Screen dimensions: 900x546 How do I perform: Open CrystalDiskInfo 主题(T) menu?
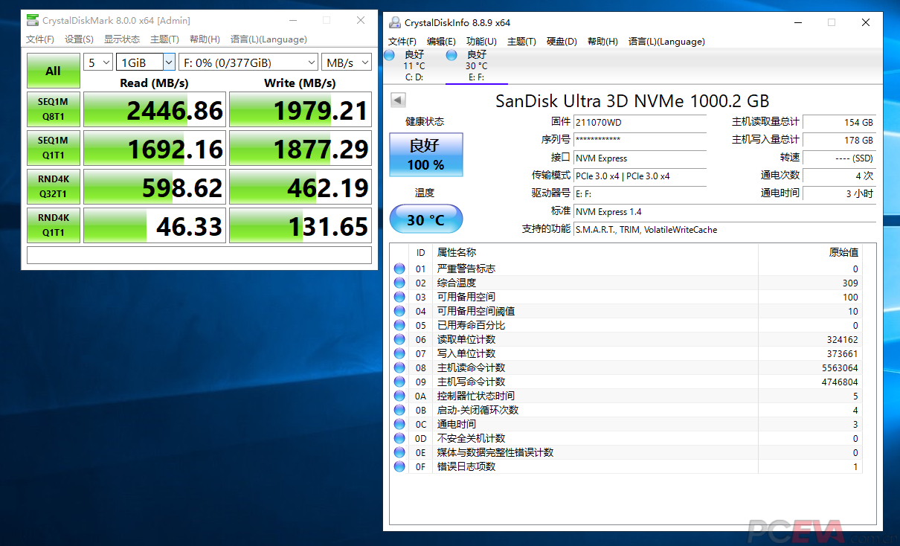(521, 42)
